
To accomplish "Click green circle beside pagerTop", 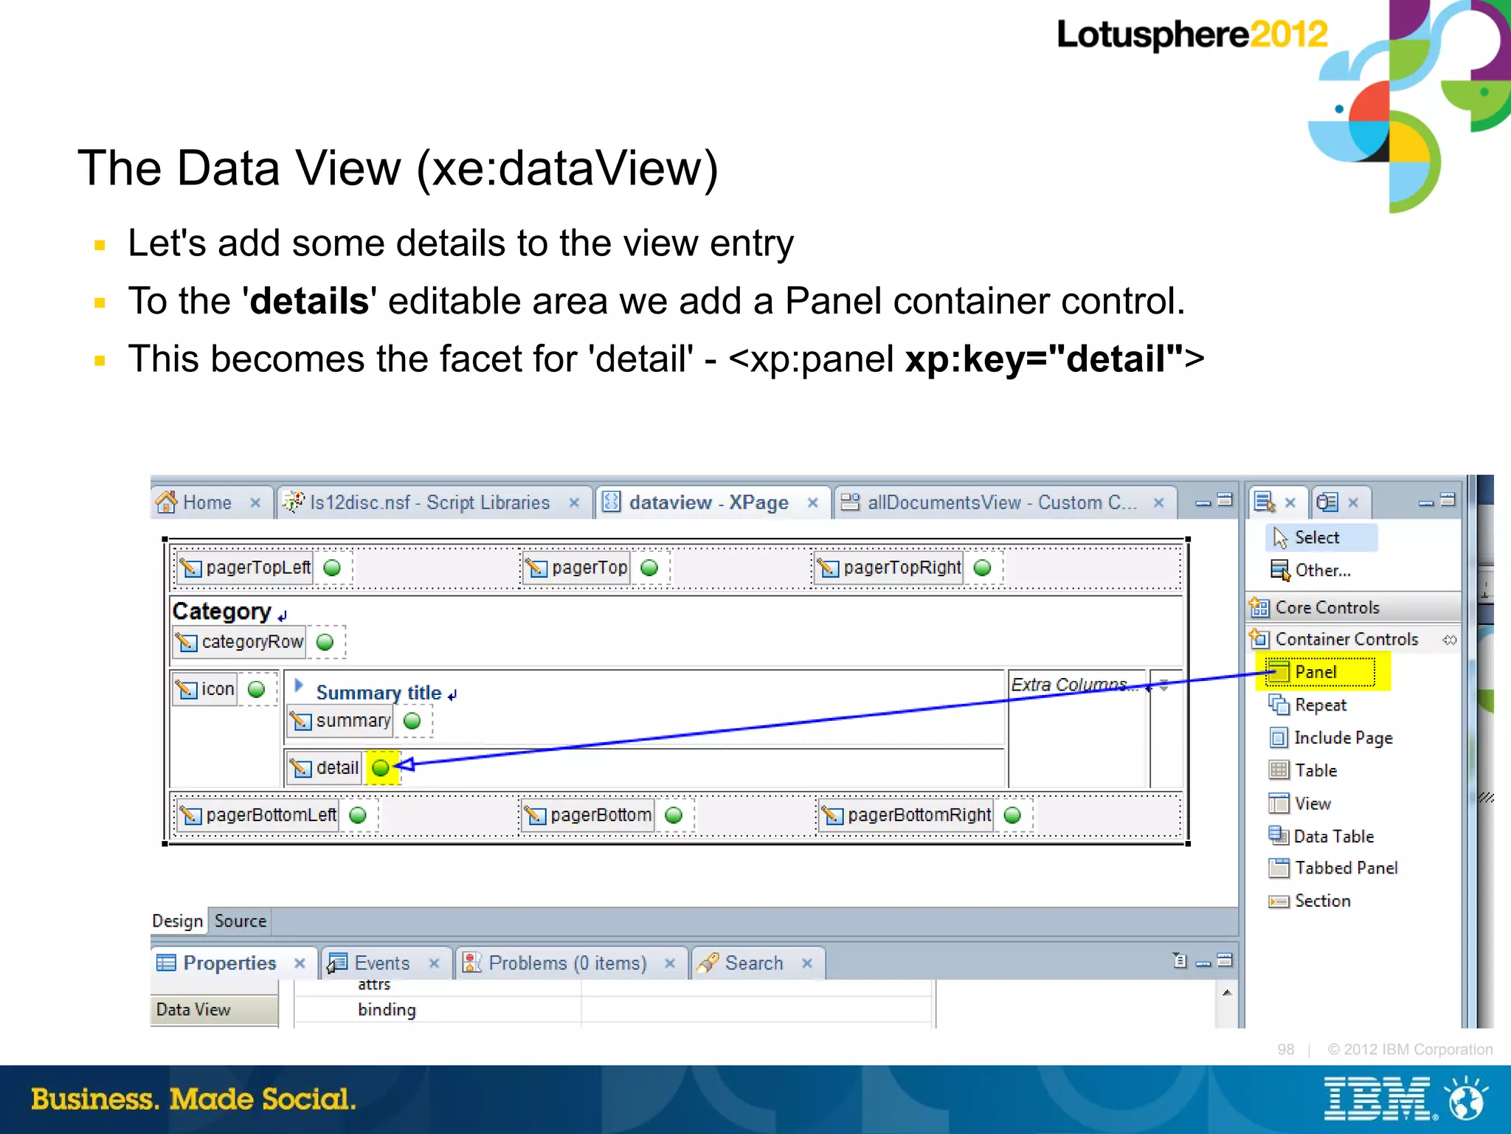I will (649, 567).
